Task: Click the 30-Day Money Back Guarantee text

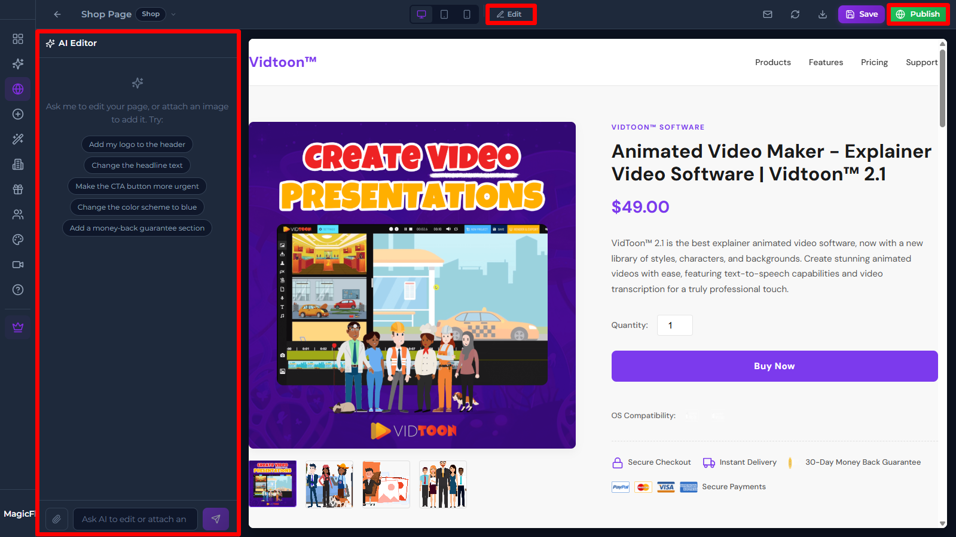Action: click(863, 462)
